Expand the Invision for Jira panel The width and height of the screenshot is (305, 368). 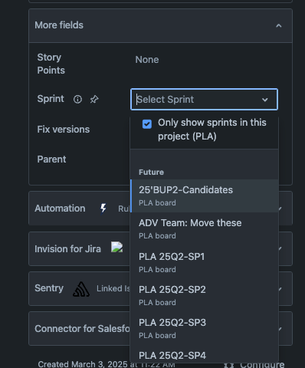click(280, 248)
